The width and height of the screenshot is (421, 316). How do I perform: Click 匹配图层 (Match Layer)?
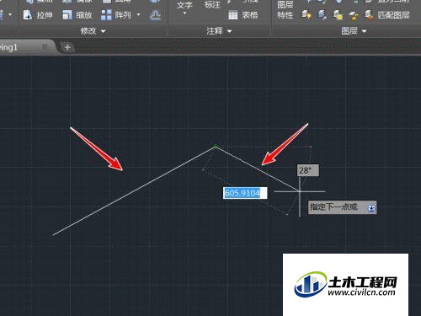387,14
